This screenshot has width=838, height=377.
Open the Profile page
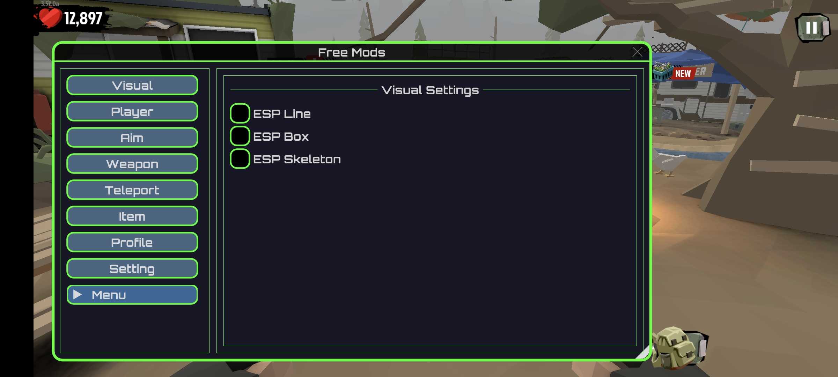[x=132, y=242]
